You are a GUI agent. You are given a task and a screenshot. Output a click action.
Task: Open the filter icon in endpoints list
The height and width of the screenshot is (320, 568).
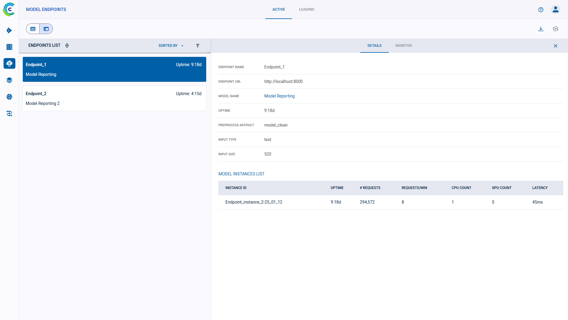click(198, 46)
